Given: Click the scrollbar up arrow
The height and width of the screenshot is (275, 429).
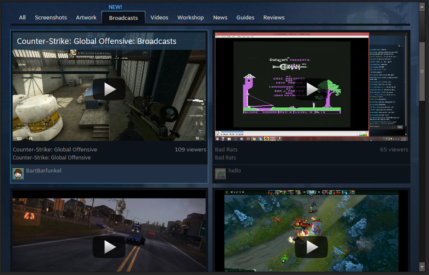Looking at the screenshot, I should (x=422, y=7).
